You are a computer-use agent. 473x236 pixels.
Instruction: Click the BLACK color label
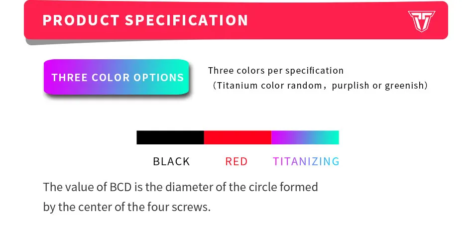click(171, 161)
